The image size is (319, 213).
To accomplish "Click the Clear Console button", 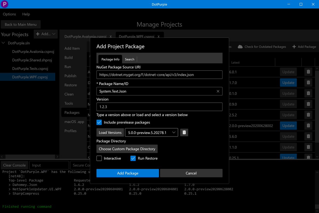I will click(x=14, y=165).
